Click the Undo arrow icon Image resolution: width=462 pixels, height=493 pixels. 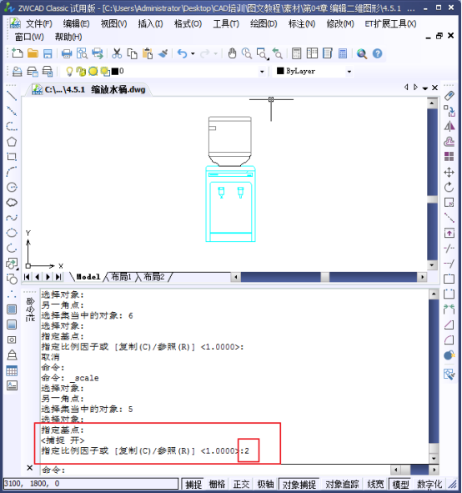(182, 53)
